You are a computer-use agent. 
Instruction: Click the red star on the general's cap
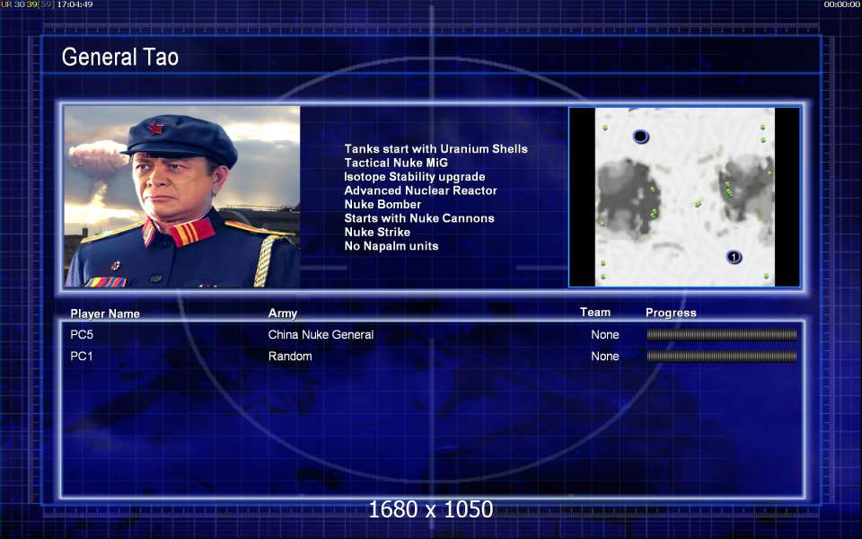pyautogui.click(x=155, y=128)
